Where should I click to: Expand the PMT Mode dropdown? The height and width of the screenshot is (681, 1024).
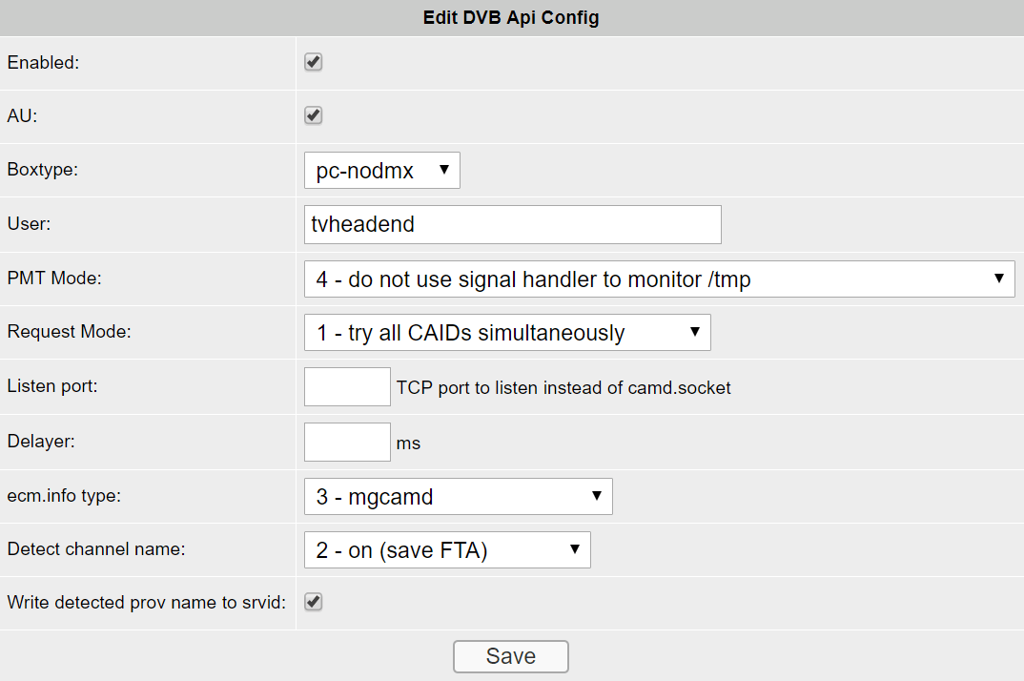pos(660,279)
